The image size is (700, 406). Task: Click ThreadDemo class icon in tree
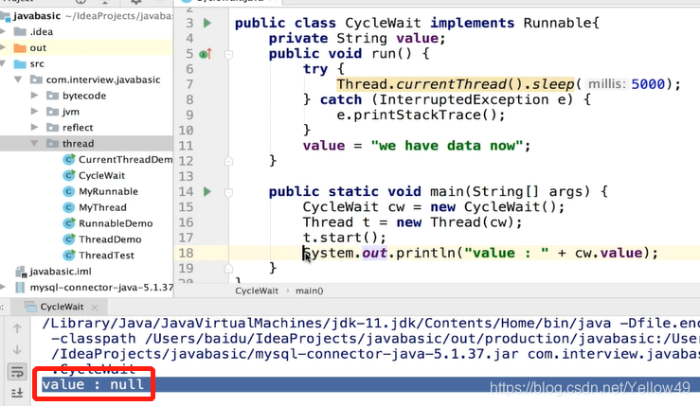point(69,239)
